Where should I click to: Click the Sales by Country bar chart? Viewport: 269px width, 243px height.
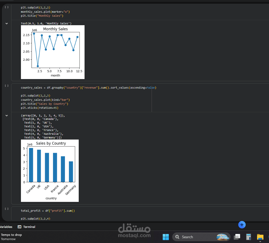(50, 171)
